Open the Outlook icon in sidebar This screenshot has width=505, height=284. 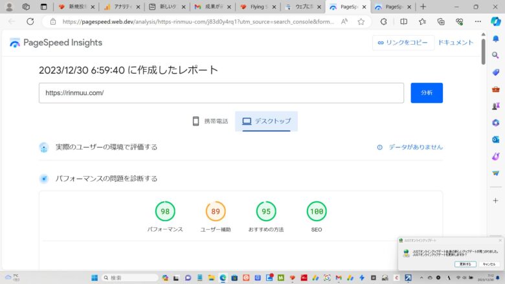(x=495, y=139)
